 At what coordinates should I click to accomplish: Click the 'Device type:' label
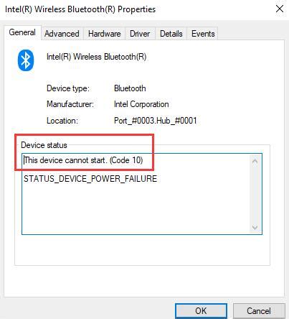pyautogui.click(x=68, y=88)
